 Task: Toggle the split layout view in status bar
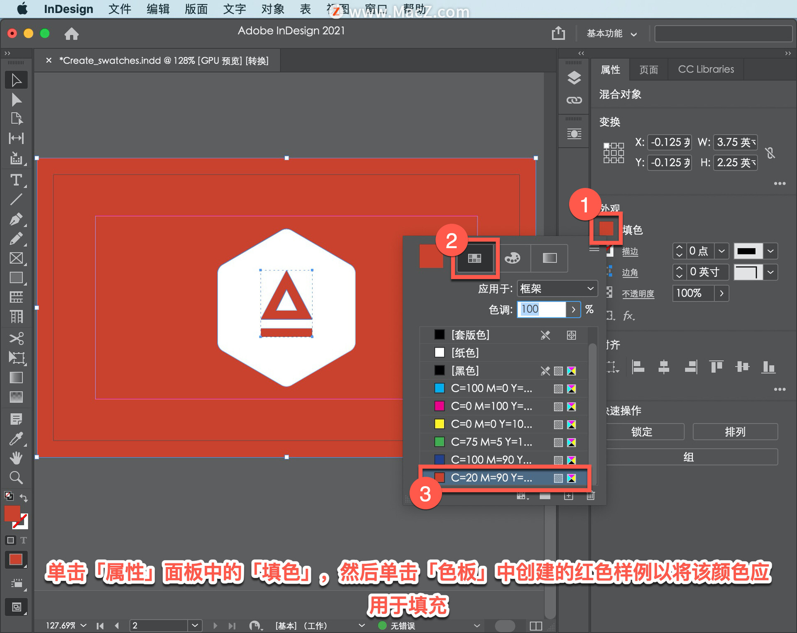[x=535, y=625]
